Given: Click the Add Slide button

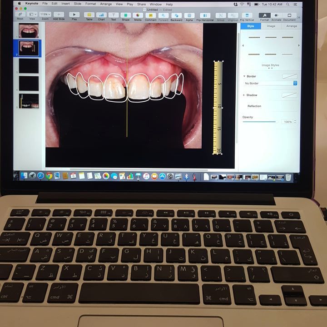Looking at the screenshot, I should [59, 15].
